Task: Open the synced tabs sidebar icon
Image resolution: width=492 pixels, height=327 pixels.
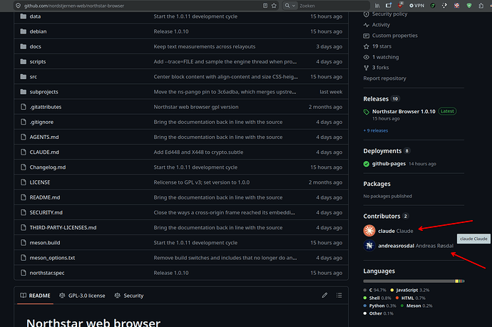Action: pos(389,6)
